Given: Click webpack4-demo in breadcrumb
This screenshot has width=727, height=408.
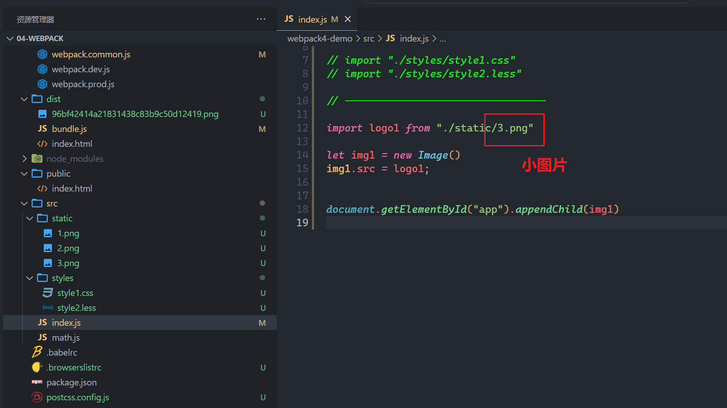Looking at the screenshot, I should click(x=320, y=38).
